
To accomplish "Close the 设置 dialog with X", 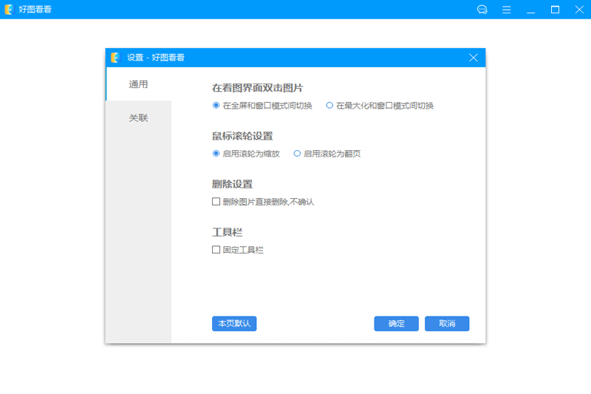I will [x=474, y=58].
